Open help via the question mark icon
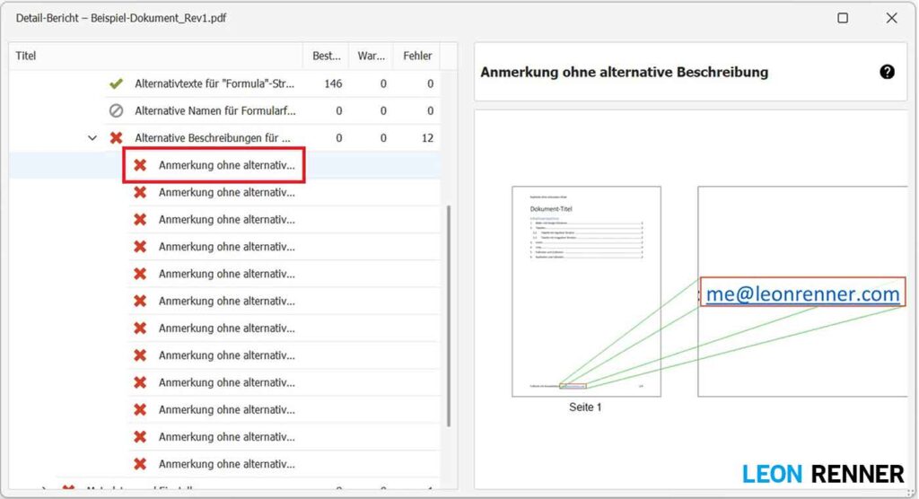This screenshot has height=499, width=919. [x=887, y=72]
